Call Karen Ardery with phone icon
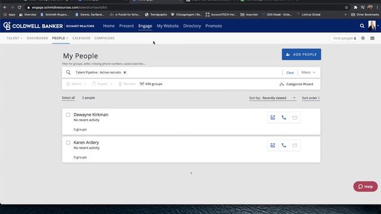The image size is (381, 214). pos(283,145)
